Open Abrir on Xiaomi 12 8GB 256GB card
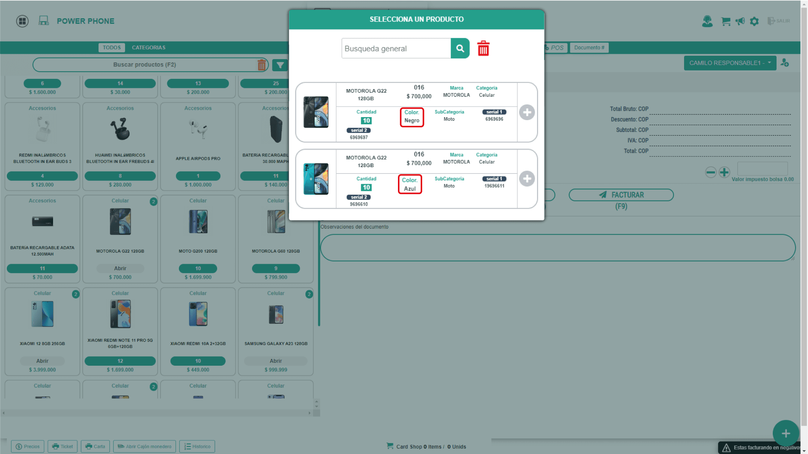Image resolution: width=808 pixels, height=454 pixels. 42,361
